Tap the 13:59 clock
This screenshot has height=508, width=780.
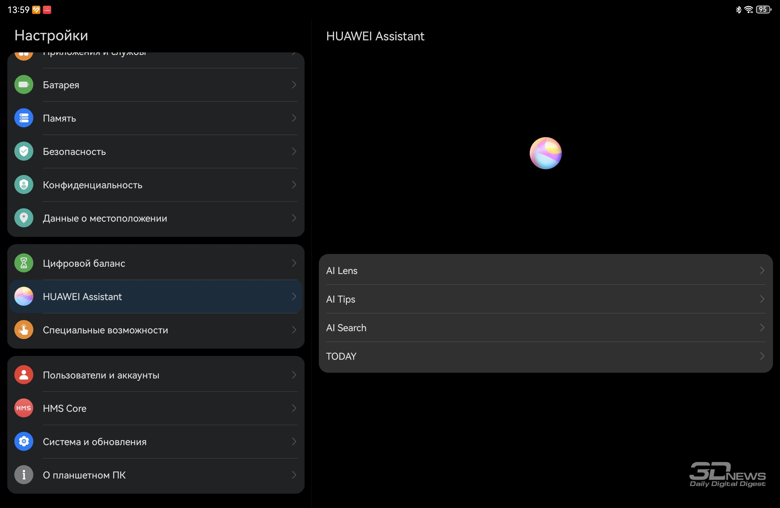click(x=18, y=10)
